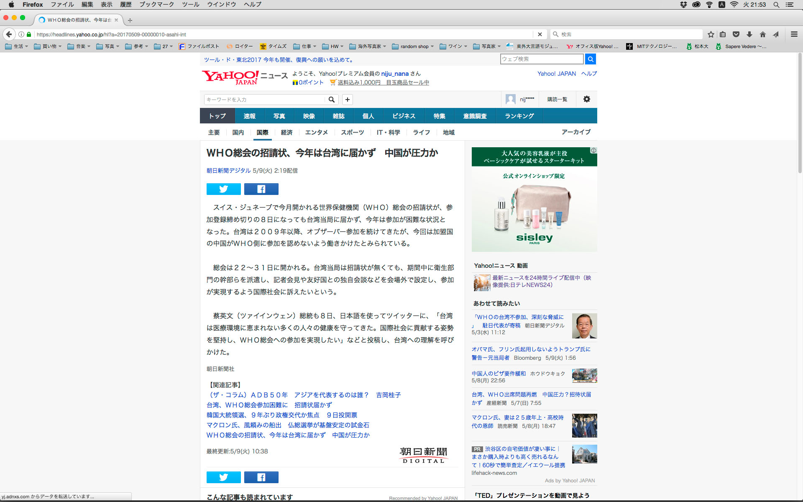The height and width of the screenshot is (502, 803).
Task: Bookmark this page with the star icon
Action: click(x=711, y=34)
